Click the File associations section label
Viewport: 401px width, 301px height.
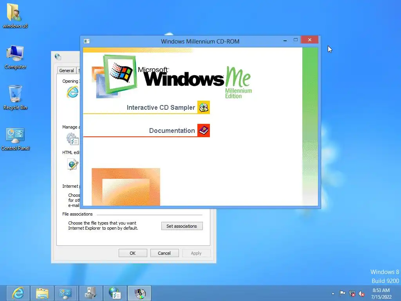tap(78, 214)
